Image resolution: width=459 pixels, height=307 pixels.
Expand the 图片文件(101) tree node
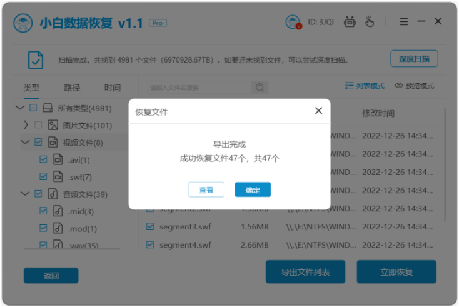(x=26, y=125)
